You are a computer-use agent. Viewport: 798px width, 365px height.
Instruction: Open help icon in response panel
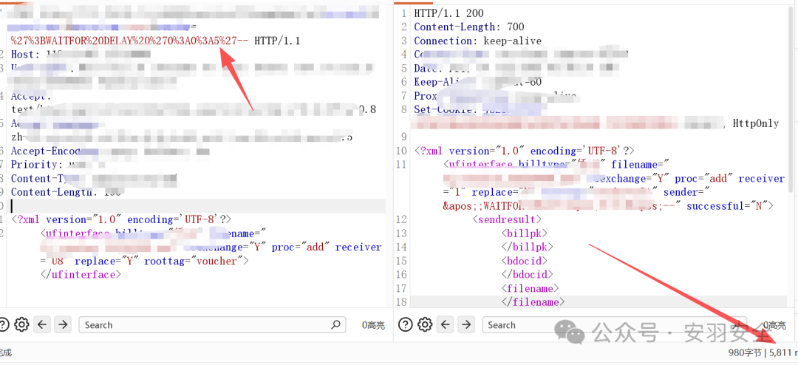point(405,324)
